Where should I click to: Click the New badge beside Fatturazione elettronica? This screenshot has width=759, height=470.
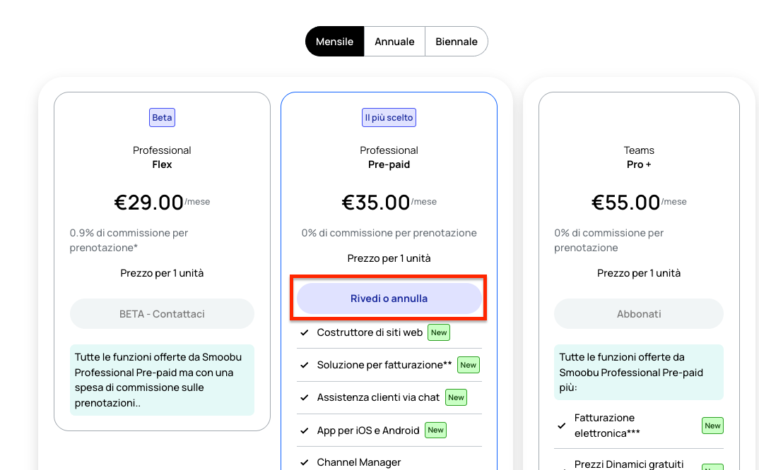712,426
